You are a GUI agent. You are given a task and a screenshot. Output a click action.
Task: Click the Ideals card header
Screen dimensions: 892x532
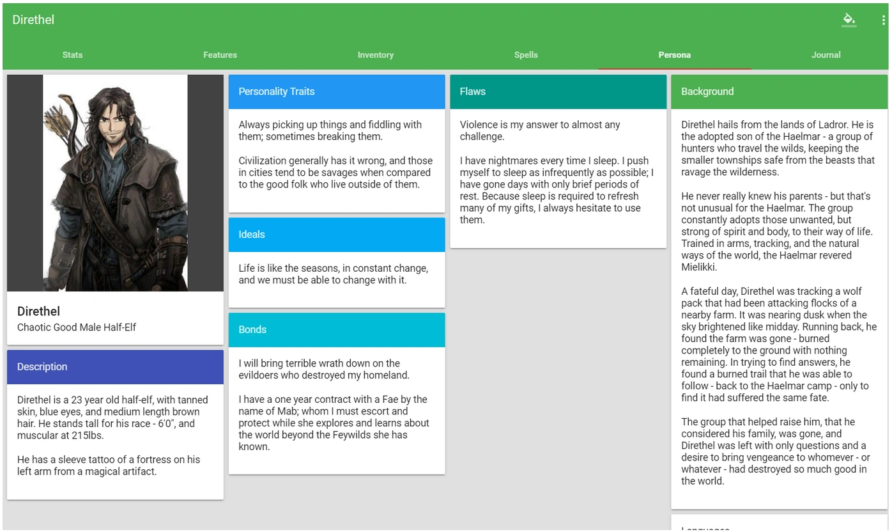tap(337, 235)
